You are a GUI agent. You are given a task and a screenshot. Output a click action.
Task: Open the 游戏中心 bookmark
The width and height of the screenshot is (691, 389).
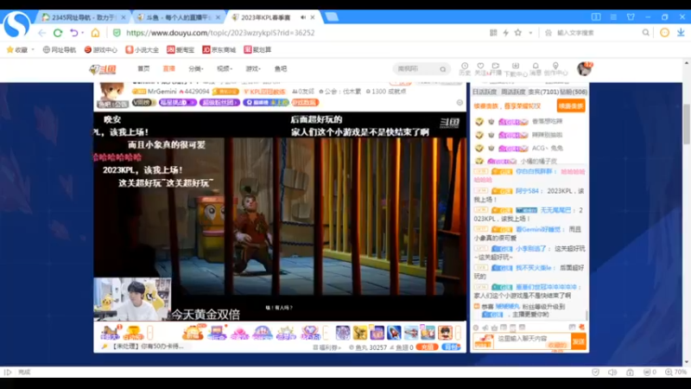101,50
